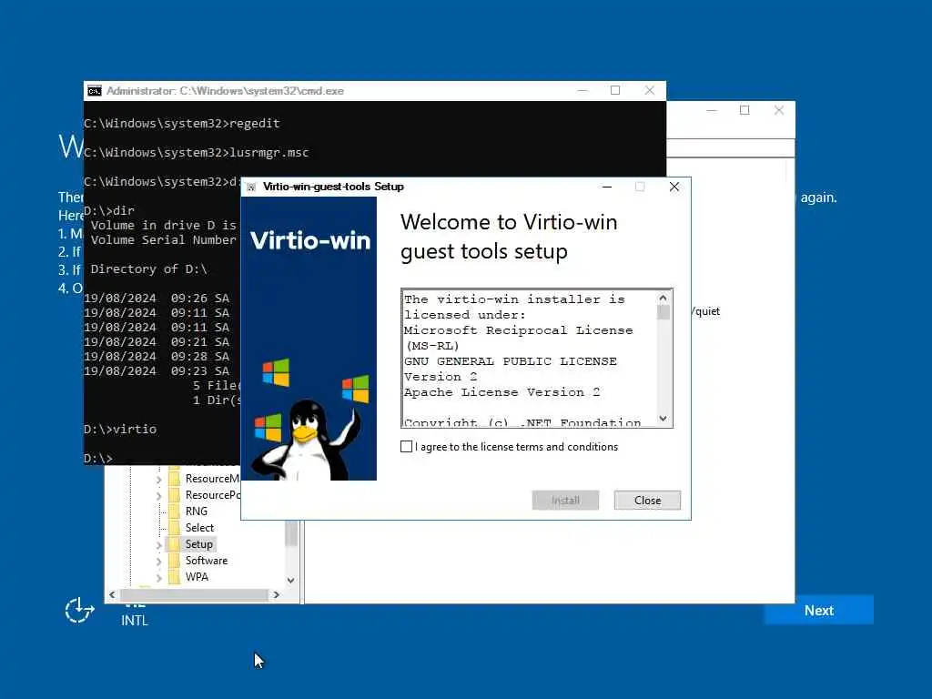Click the 'lusrmgr.msc' command line
This screenshot has width=932, height=699.
197,153
